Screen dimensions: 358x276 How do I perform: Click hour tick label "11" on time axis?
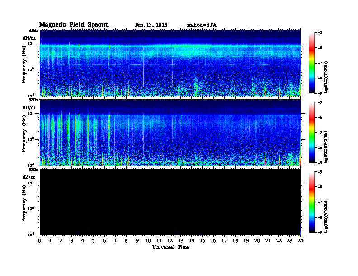pyautogui.click(x=159, y=241)
